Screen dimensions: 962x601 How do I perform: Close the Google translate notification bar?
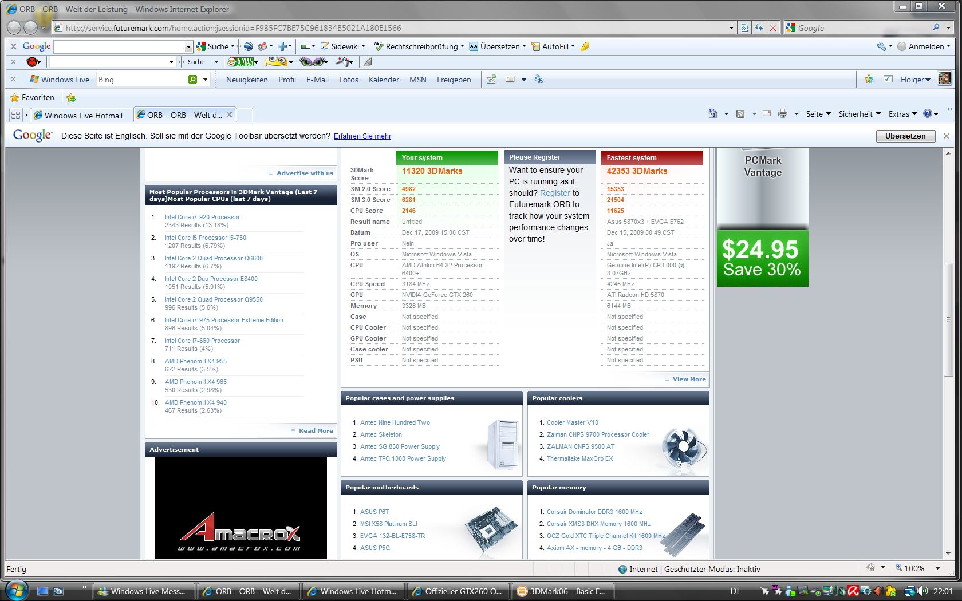click(x=946, y=136)
